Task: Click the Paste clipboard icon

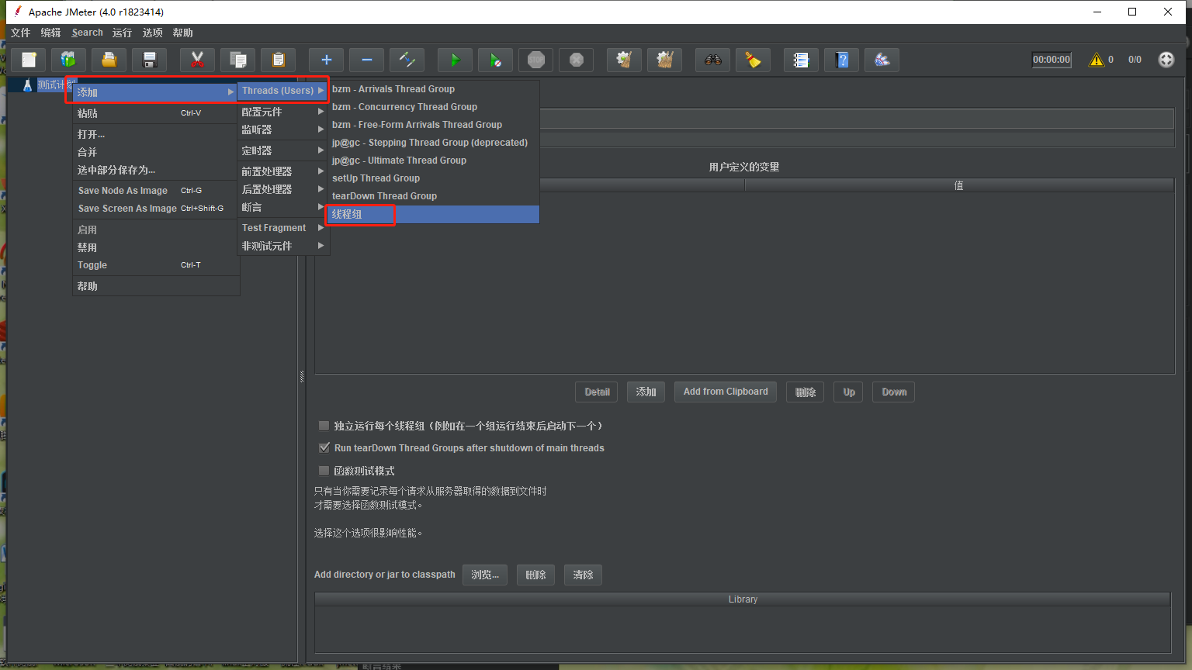Action: (x=278, y=60)
